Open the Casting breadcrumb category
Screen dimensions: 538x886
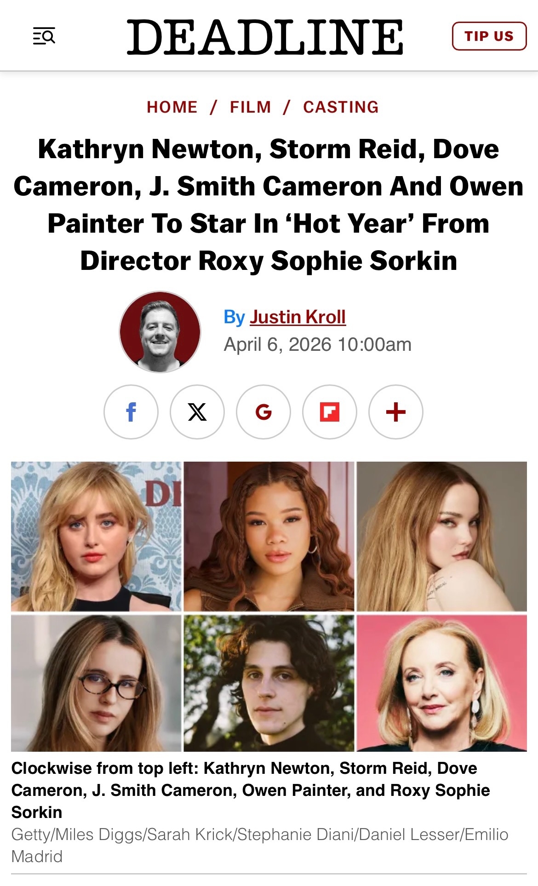tap(341, 107)
